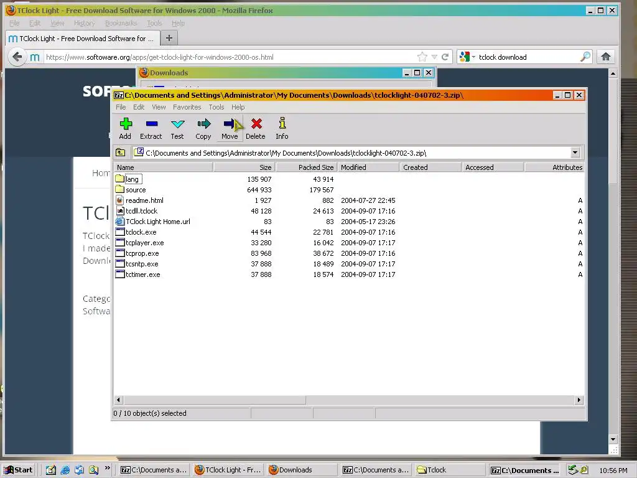Open the 7-Zip File menu
The height and width of the screenshot is (478, 637).
pos(121,107)
